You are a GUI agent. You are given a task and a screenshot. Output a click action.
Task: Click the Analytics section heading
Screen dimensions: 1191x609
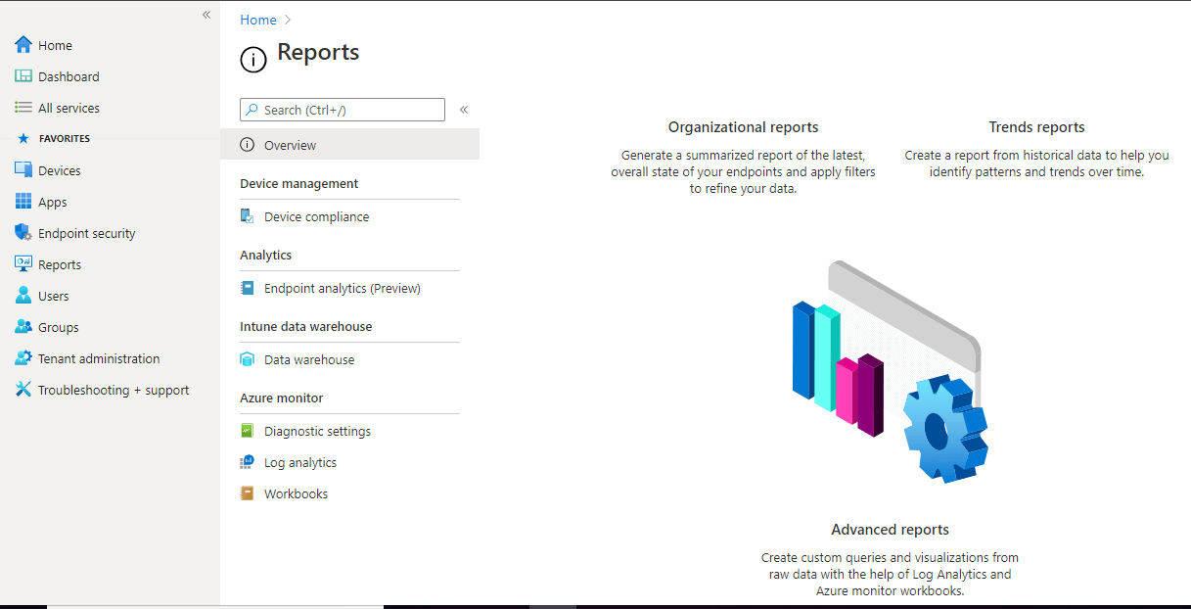(x=265, y=255)
